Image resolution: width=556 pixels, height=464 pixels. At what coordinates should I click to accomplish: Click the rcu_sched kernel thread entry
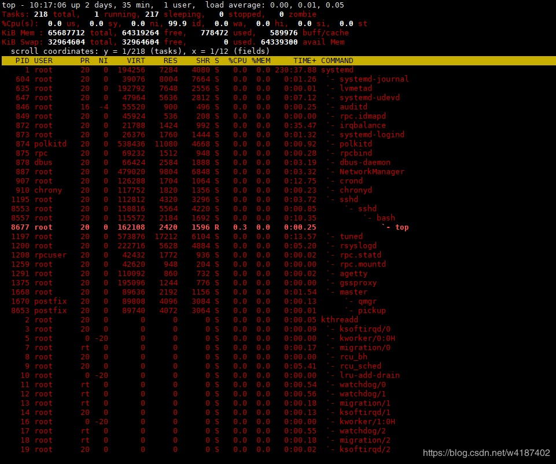point(360,366)
